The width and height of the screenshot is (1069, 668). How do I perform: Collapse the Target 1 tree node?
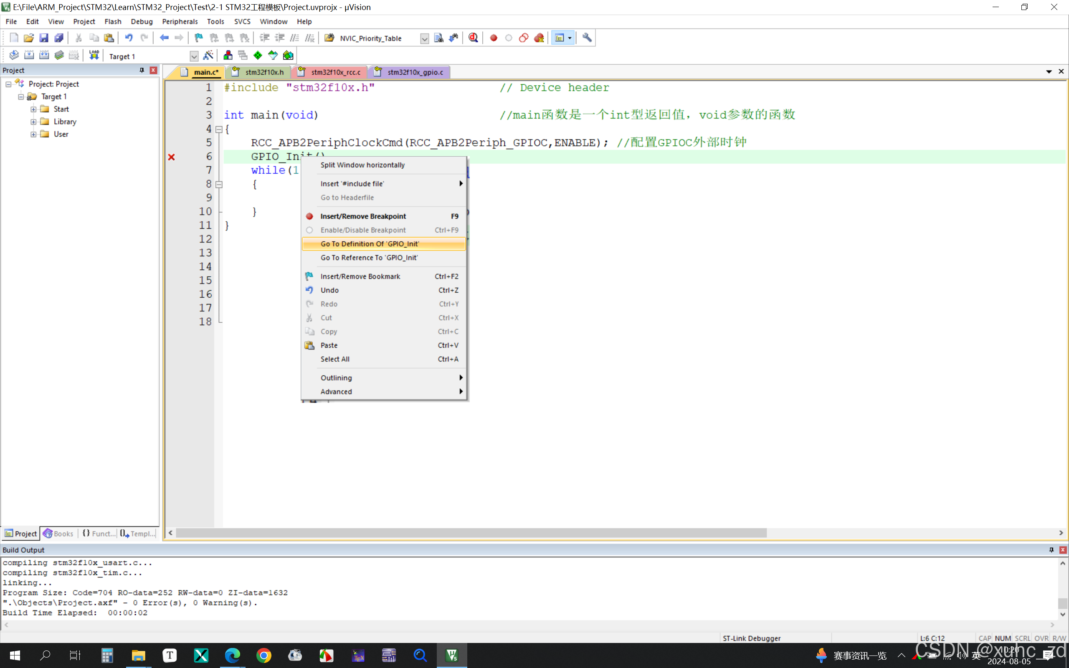pyautogui.click(x=21, y=96)
